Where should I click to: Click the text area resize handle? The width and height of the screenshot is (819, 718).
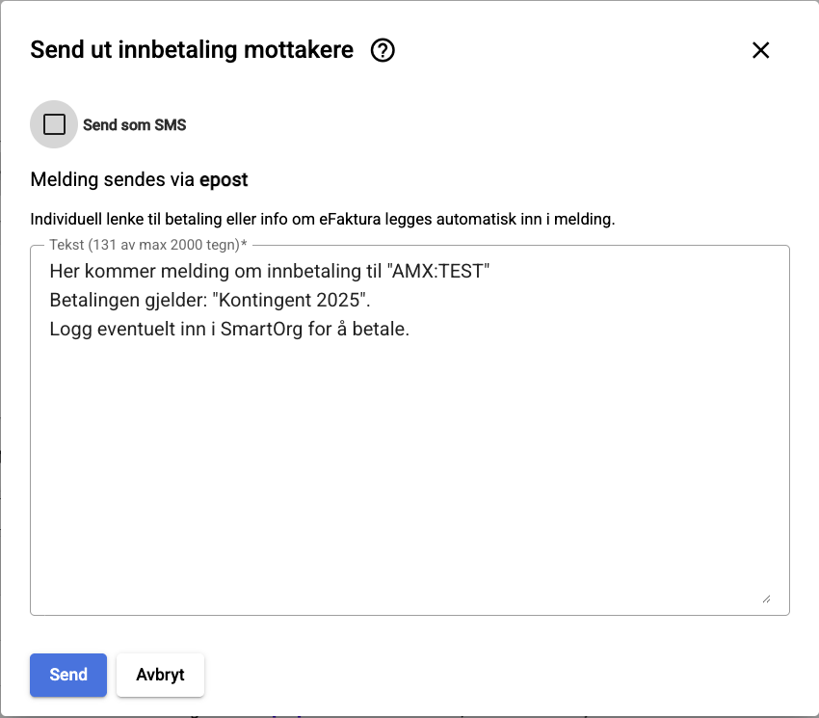(766, 598)
